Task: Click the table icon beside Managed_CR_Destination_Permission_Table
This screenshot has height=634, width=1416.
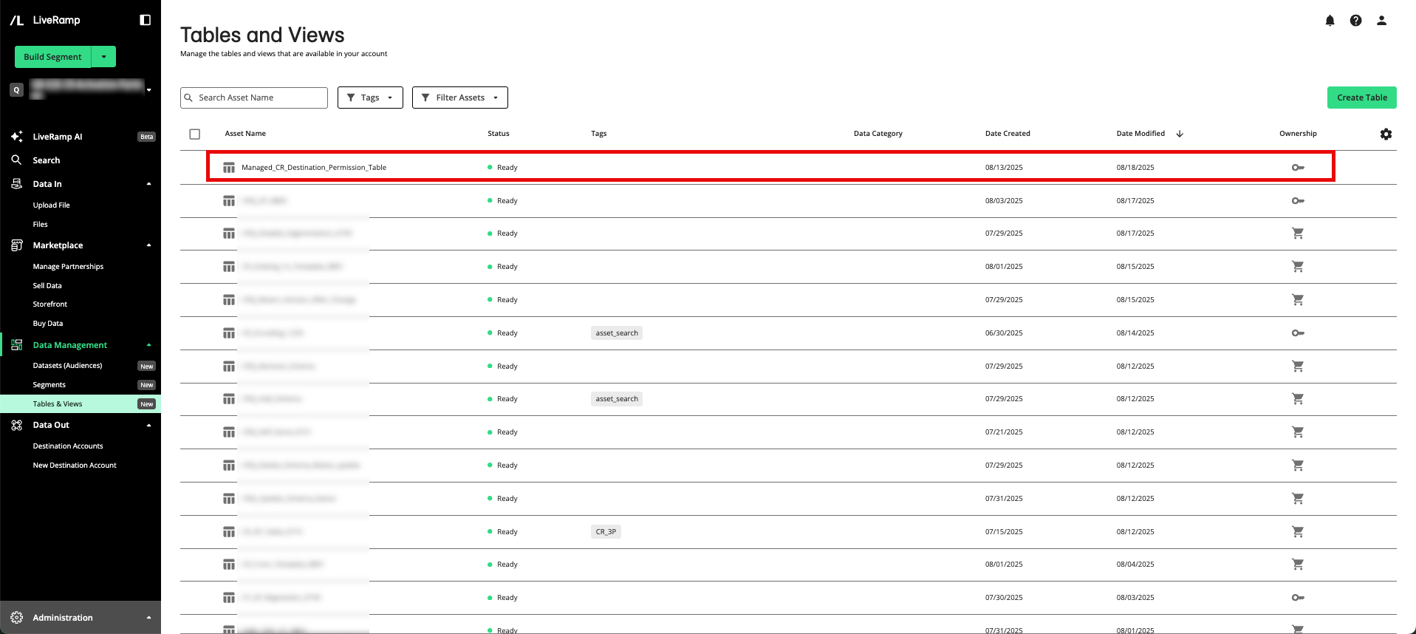Action: coord(229,168)
